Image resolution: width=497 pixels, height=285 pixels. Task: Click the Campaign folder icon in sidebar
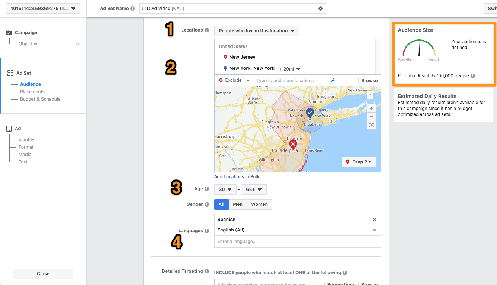point(9,33)
